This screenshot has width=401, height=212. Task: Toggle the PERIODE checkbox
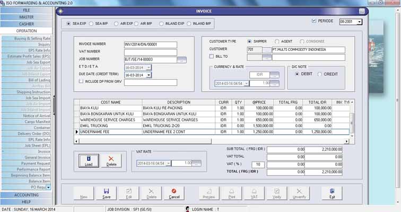pos(313,21)
